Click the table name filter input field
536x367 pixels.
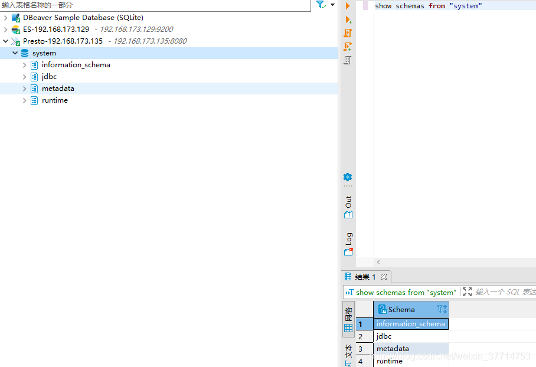[155, 5]
